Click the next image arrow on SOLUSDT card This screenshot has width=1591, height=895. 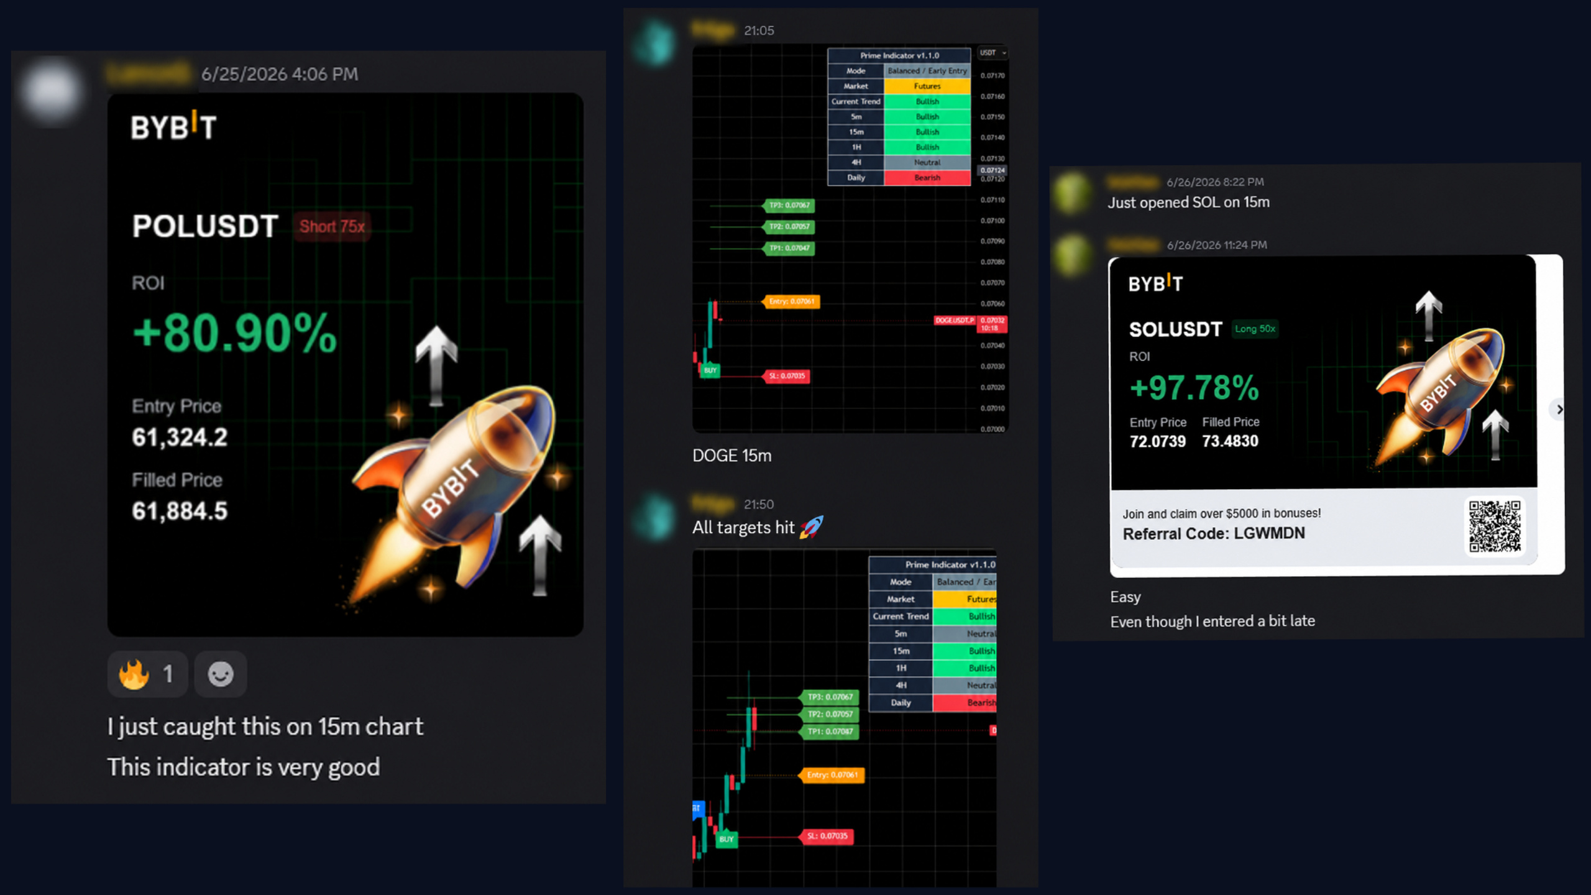tap(1559, 410)
